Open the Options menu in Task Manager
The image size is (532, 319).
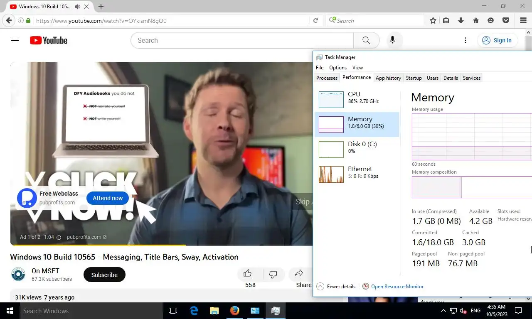(x=338, y=68)
